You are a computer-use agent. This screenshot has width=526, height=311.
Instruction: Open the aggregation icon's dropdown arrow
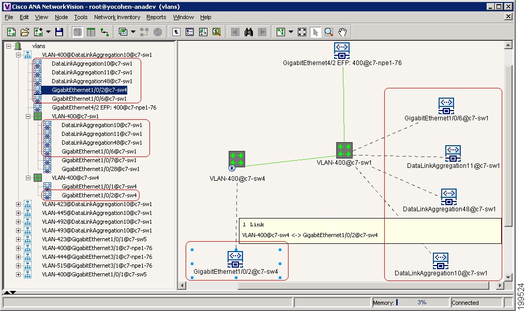coord(133,32)
